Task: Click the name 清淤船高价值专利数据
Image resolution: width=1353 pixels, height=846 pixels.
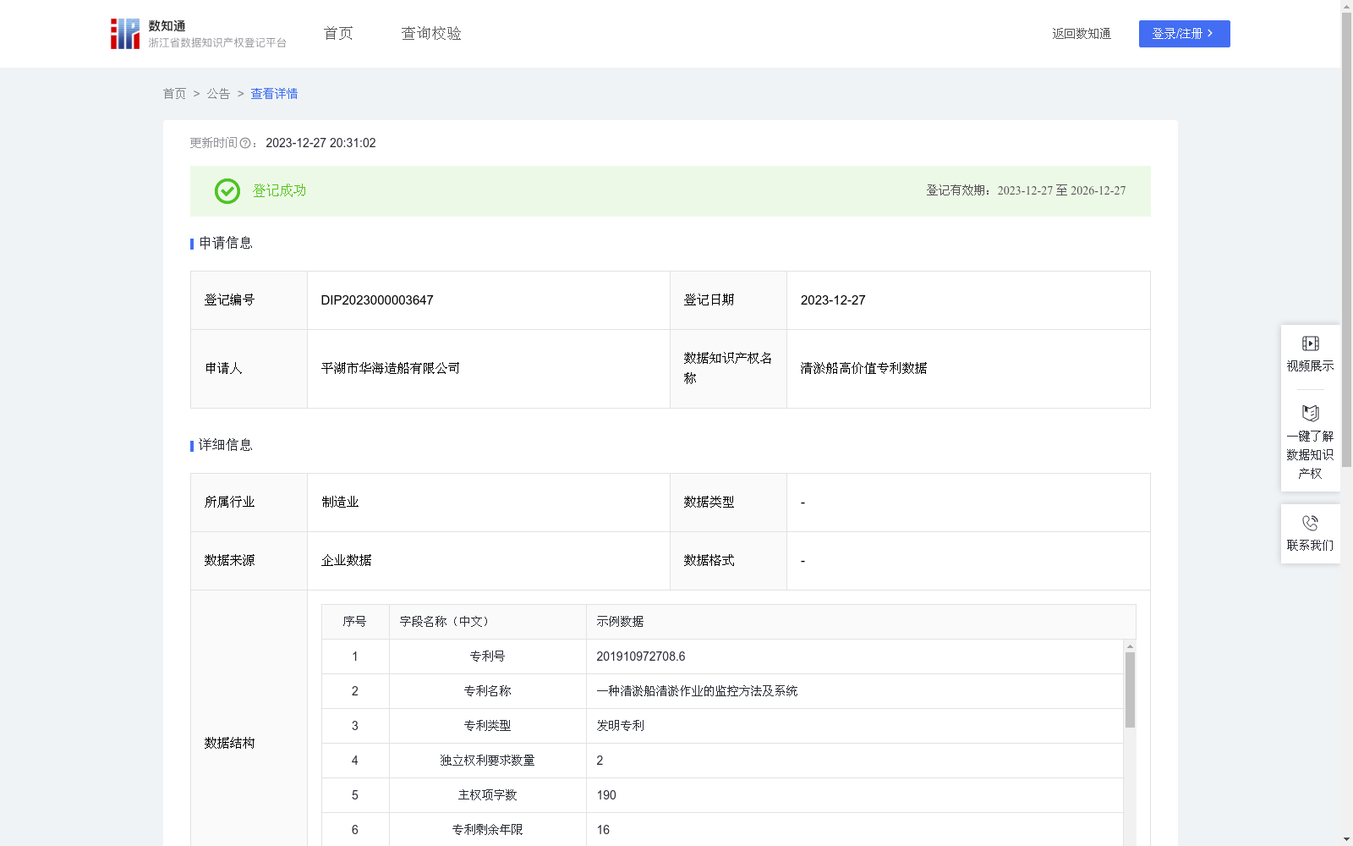Action: pyautogui.click(x=864, y=368)
